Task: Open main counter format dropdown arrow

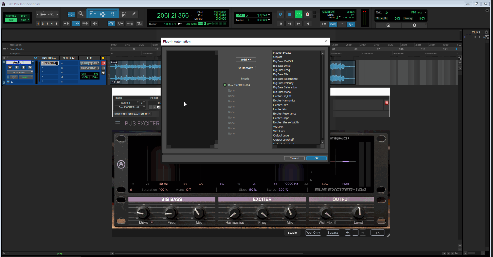Action: (x=191, y=15)
